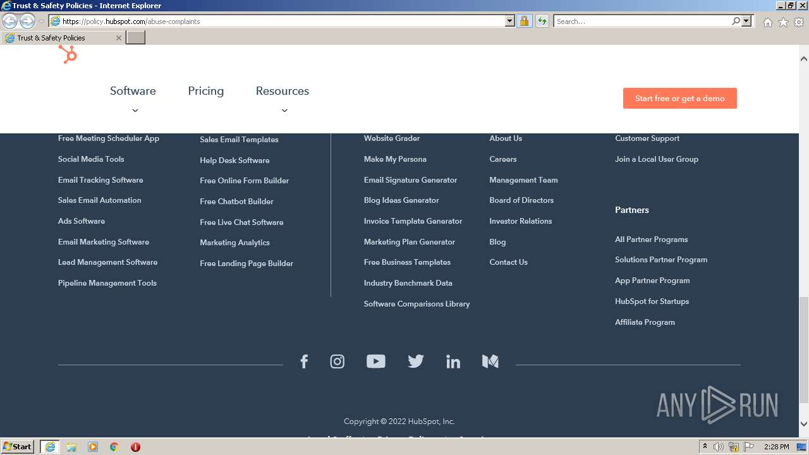Open the Software navigation menu
The height and width of the screenshot is (455, 809).
[x=133, y=91]
